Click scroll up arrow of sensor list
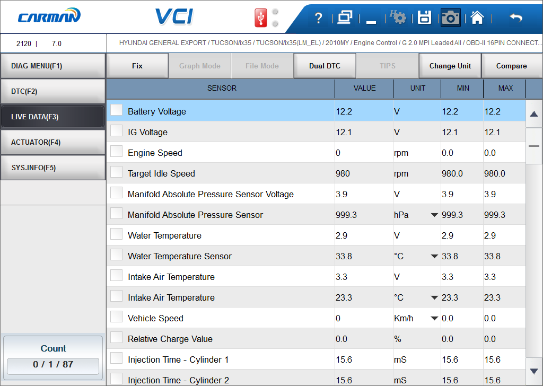This screenshot has width=543, height=386. pyautogui.click(x=534, y=114)
